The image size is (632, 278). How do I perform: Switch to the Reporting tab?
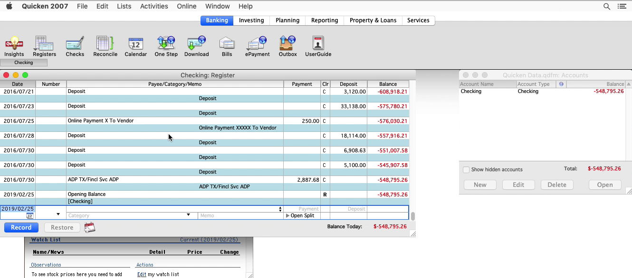(325, 20)
